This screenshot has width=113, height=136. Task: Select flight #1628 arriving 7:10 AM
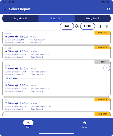(56, 52)
